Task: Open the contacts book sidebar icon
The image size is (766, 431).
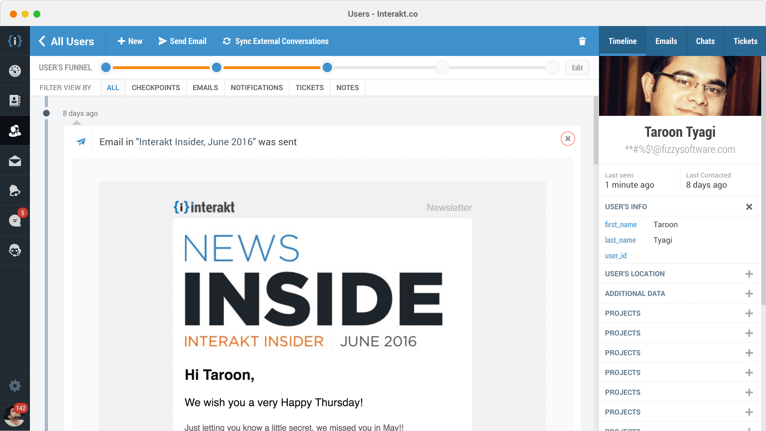Action: 15,101
